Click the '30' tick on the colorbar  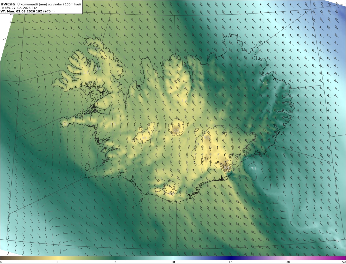pyautogui.click(x=288, y=262)
